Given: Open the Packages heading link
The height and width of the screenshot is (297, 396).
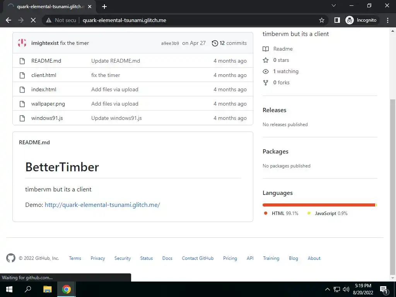Looking at the screenshot, I should coord(275,152).
